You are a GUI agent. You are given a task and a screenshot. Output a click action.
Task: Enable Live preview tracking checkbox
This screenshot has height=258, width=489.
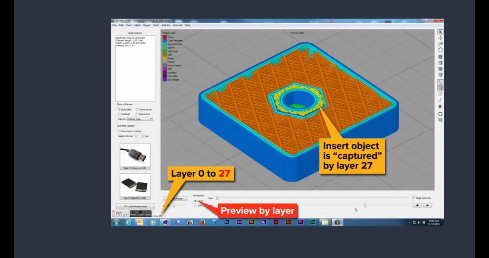pos(119,131)
